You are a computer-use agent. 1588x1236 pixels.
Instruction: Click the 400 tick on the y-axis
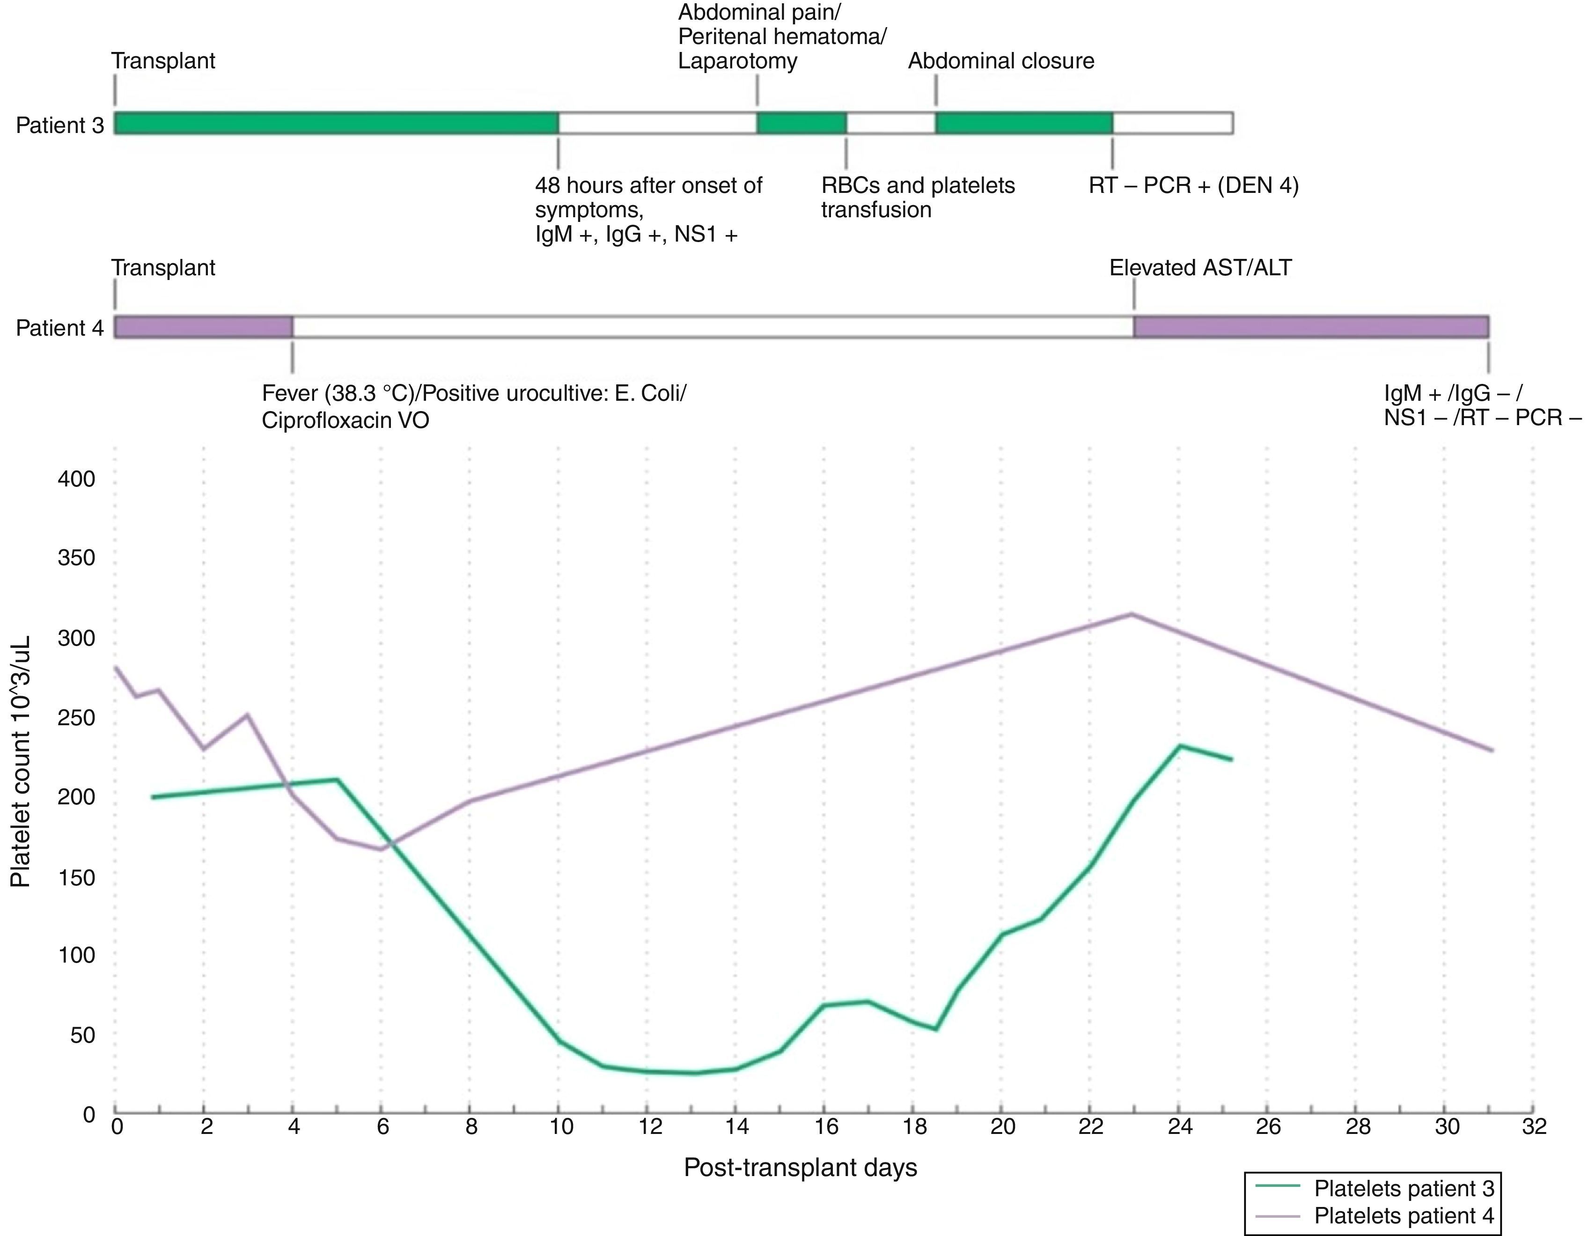(77, 479)
